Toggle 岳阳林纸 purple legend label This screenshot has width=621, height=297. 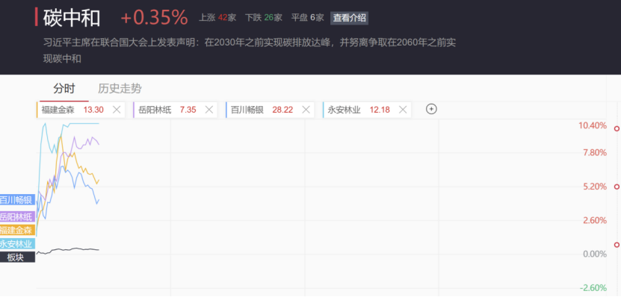click(17, 216)
